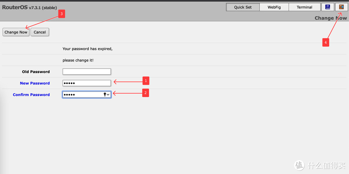Click the logout icon in top bar
Image resolution: width=349 pixels, height=174 pixels.
(341, 7)
